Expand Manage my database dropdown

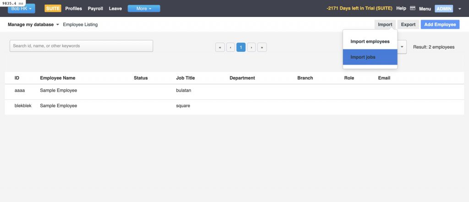[x=33, y=25]
